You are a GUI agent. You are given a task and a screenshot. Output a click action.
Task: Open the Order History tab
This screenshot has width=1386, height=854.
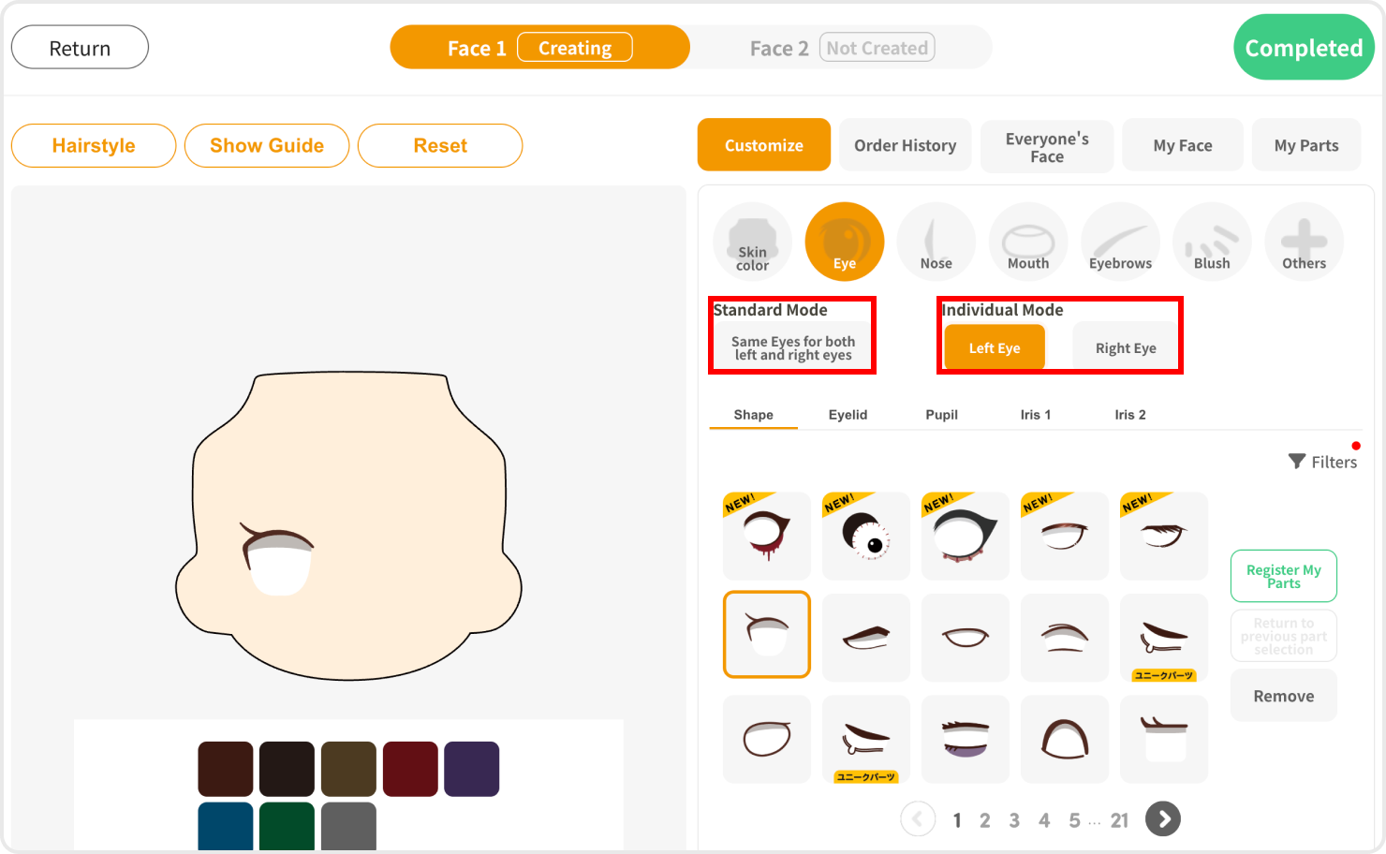(x=905, y=145)
